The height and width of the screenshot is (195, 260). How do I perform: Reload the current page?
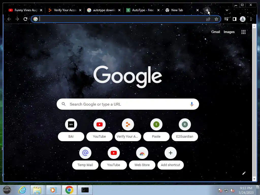(x=25, y=19)
